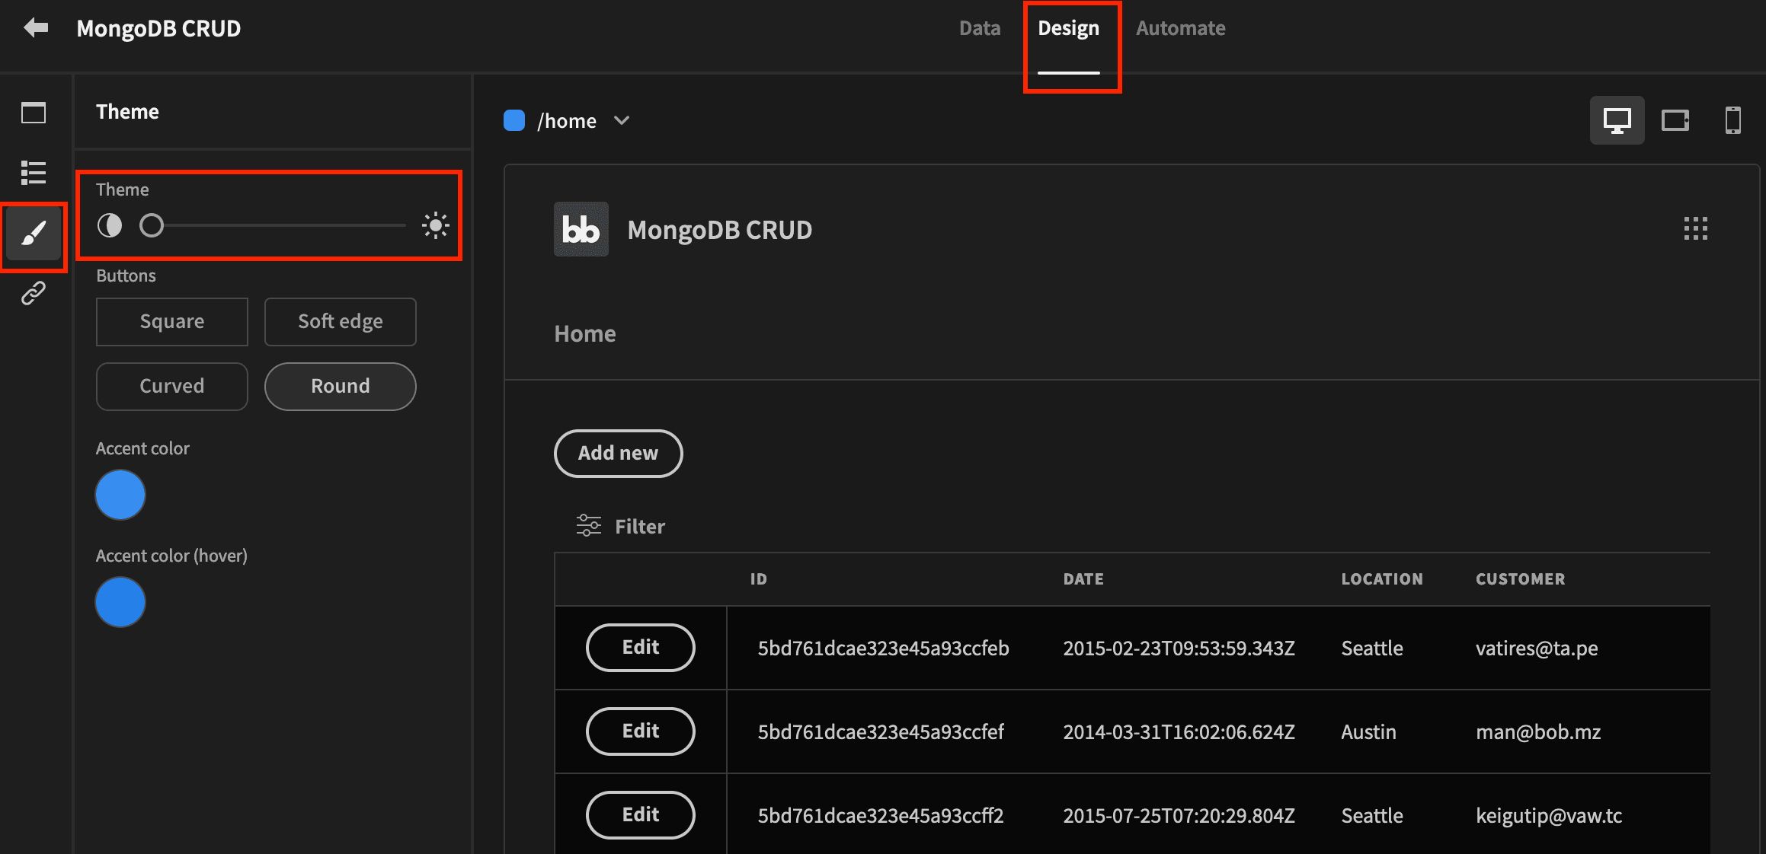Click the sun light-theme icon
1766x854 pixels.
[436, 225]
